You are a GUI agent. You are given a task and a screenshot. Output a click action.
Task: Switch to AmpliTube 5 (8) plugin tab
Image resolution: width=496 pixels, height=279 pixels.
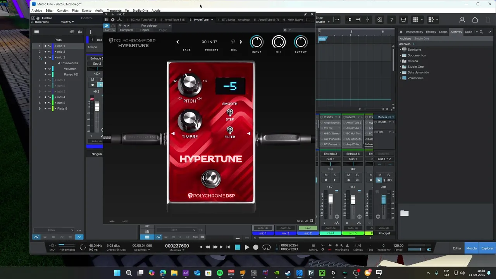173,20
